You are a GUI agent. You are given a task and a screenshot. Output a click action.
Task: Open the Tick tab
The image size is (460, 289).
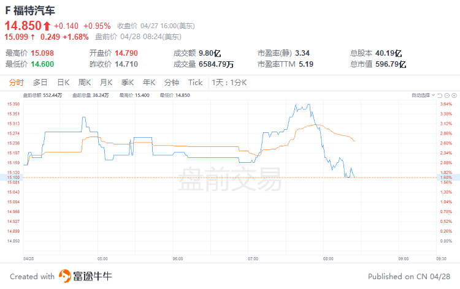click(196, 83)
